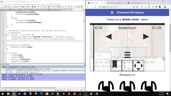171x96 pixels.
Task: Open Line 47 animation-play-state search result
Action: (45, 71)
